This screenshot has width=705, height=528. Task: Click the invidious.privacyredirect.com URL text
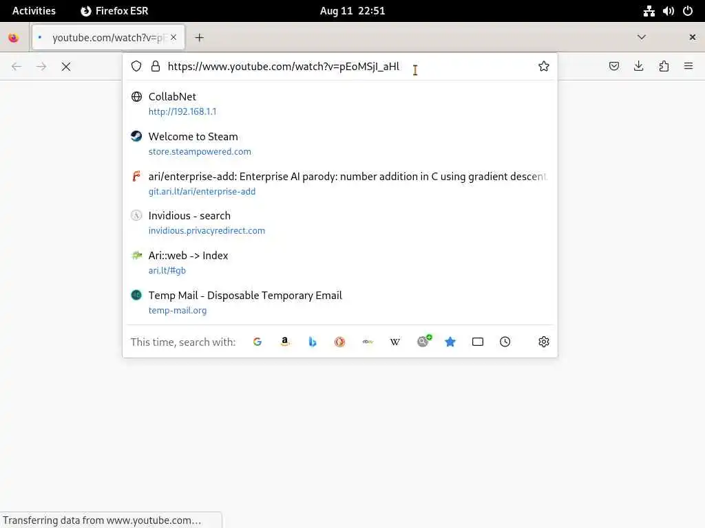tap(207, 230)
